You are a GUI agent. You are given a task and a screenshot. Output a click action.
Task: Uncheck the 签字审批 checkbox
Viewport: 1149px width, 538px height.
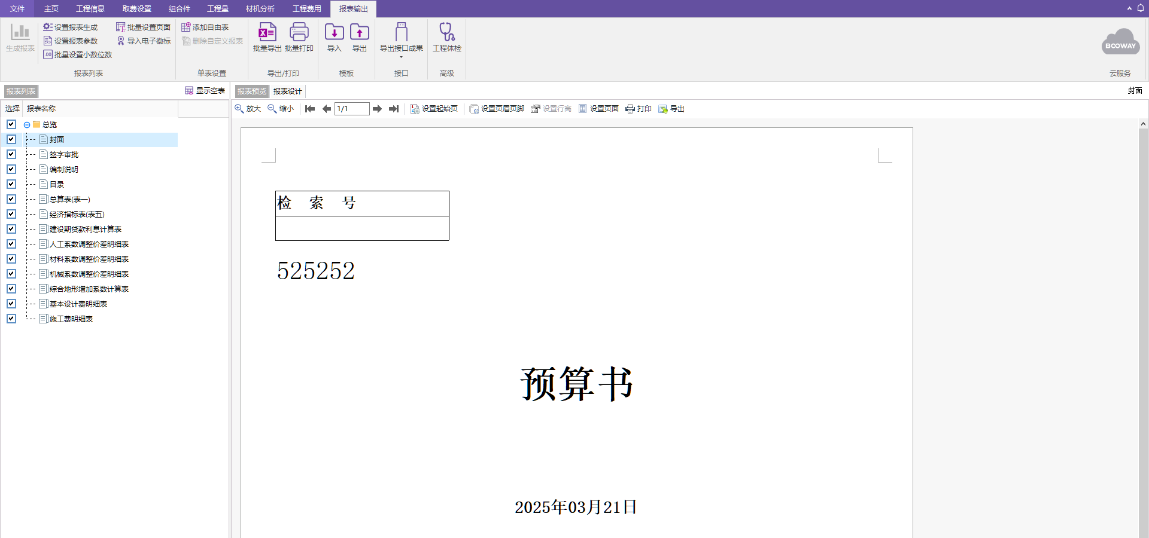11,154
